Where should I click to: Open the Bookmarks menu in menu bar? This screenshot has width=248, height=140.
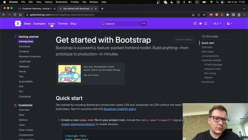[62, 2]
